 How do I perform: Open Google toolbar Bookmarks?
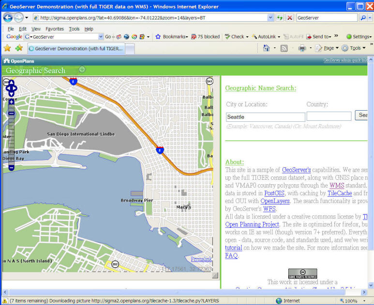[x=172, y=37]
